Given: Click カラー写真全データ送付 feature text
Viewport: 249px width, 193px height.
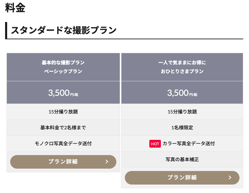Looking at the screenshot, I should 189,144.
